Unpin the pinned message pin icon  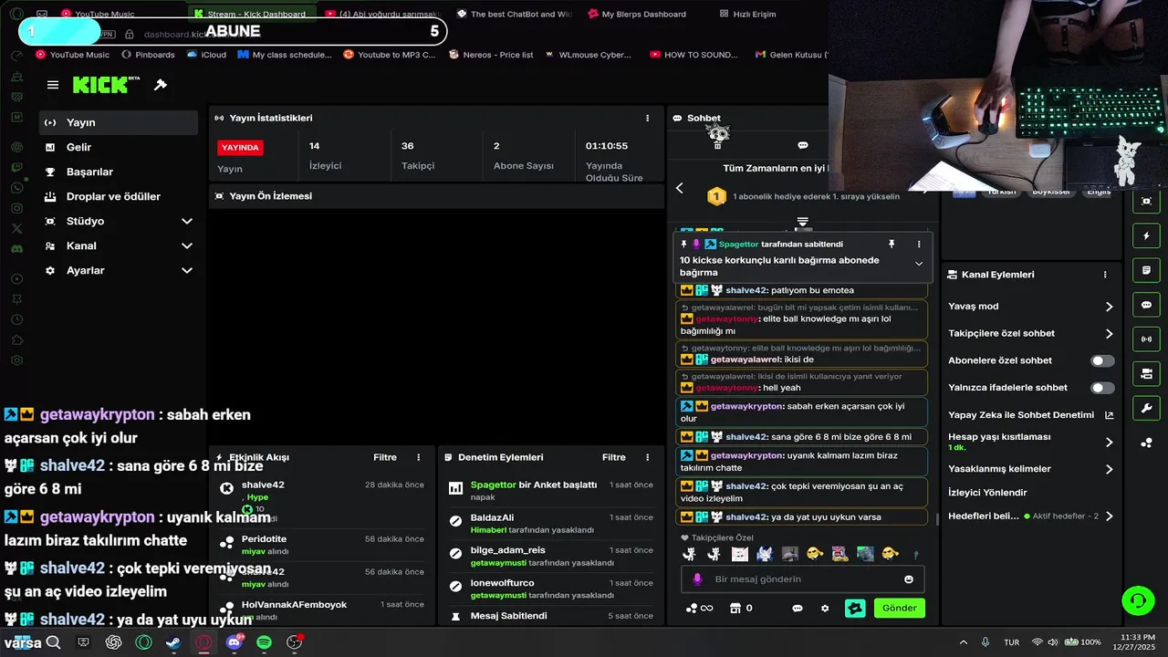point(892,245)
